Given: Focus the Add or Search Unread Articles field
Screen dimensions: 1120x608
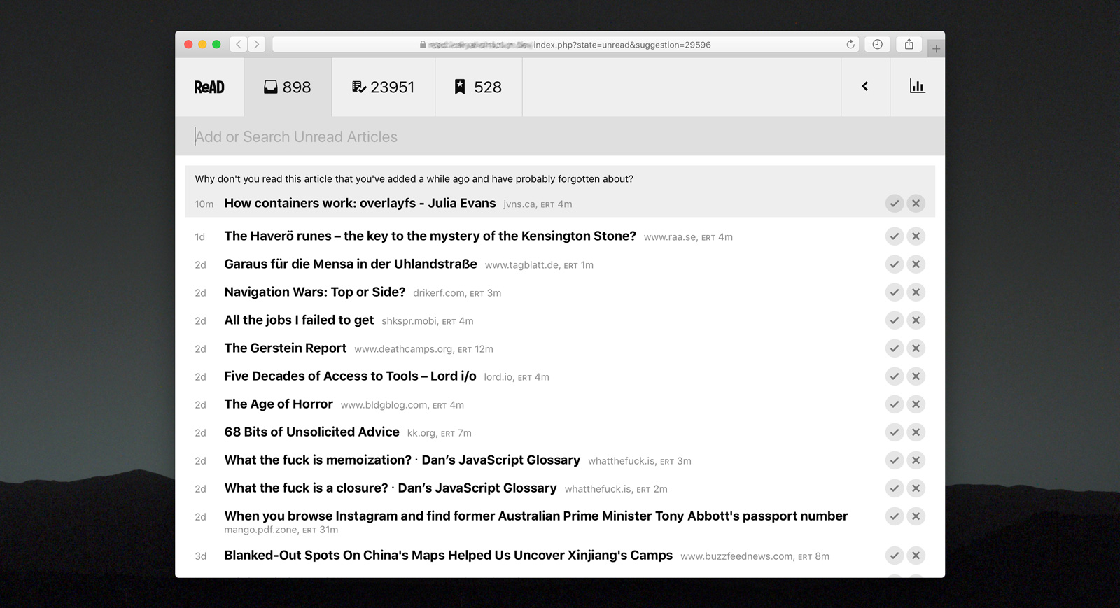Looking at the screenshot, I should pyautogui.click(x=560, y=136).
